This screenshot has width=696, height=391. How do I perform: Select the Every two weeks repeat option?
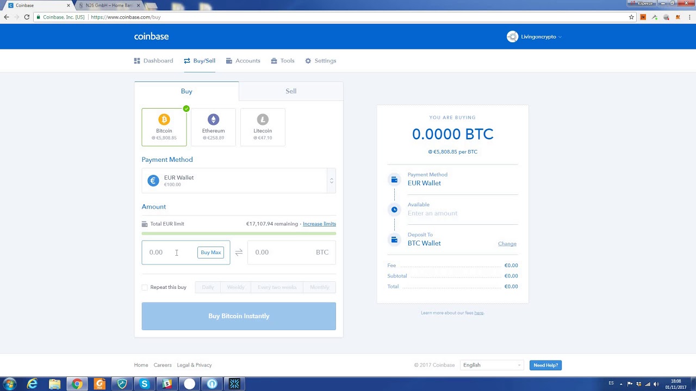[x=277, y=287]
